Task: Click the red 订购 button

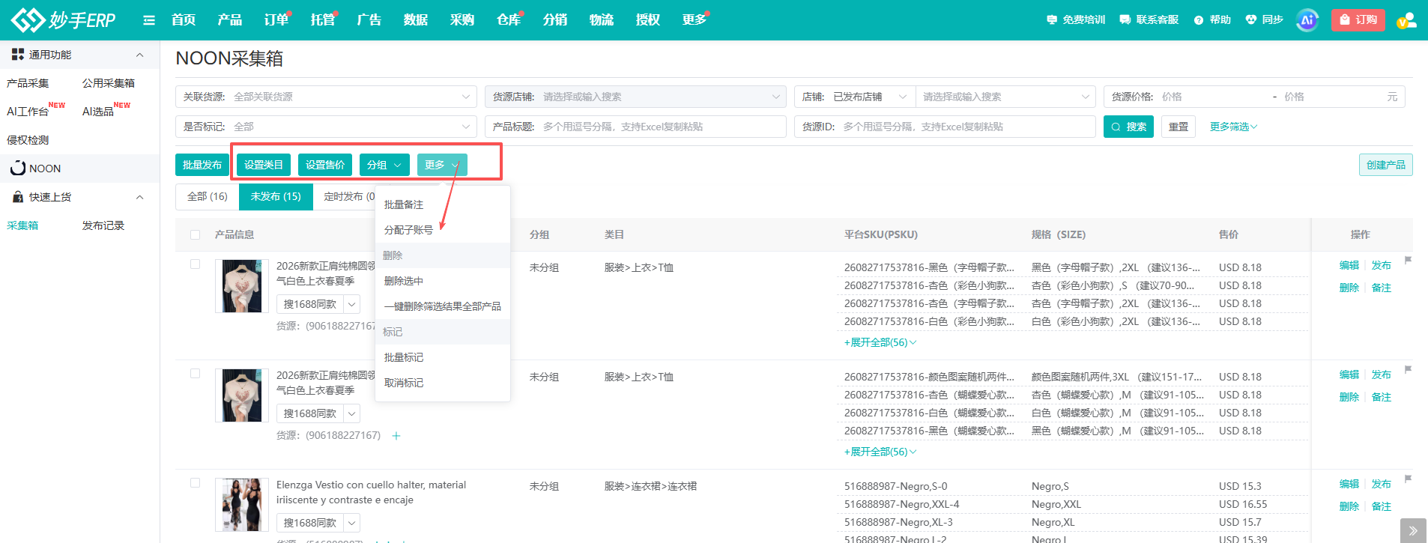Action: (x=1358, y=20)
